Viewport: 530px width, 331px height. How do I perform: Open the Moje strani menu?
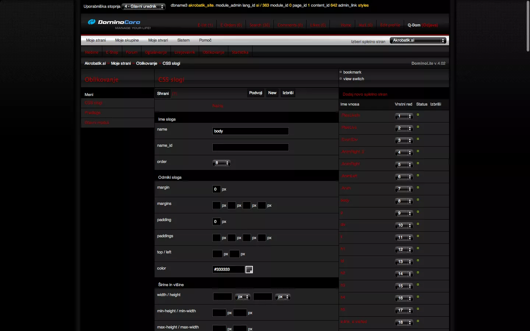[x=96, y=40]
